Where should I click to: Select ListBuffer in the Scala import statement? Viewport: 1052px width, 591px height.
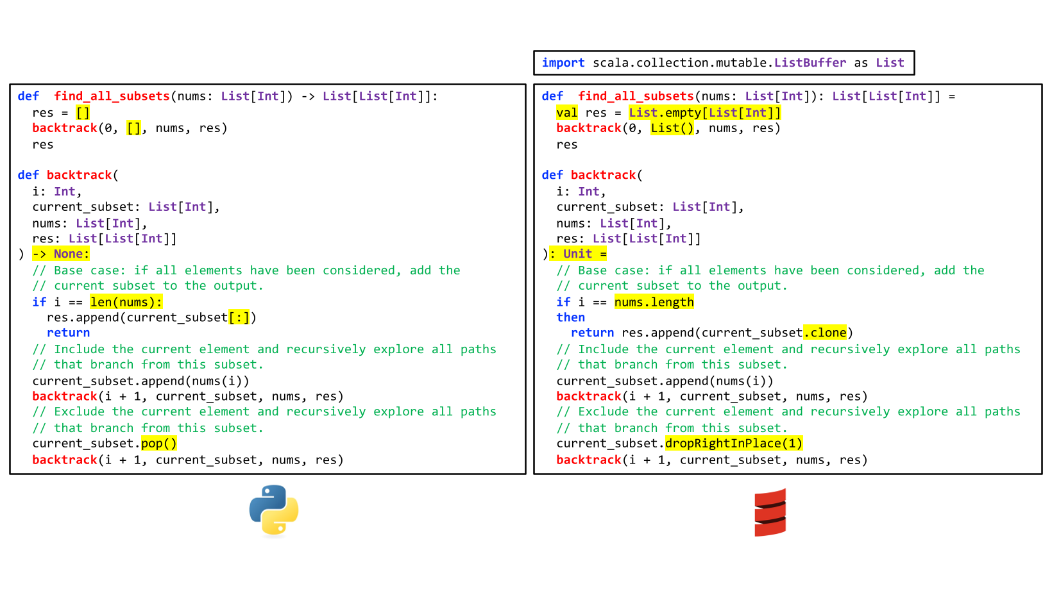point(810,63)
